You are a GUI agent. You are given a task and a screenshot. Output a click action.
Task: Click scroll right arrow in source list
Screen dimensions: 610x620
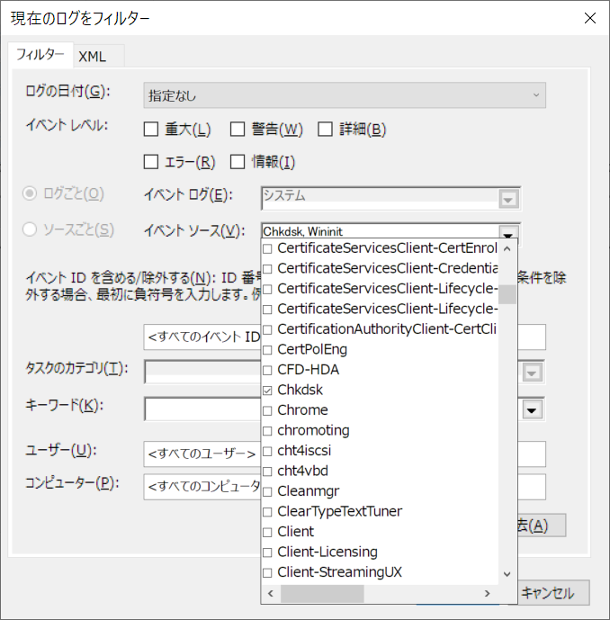point(488,593)
